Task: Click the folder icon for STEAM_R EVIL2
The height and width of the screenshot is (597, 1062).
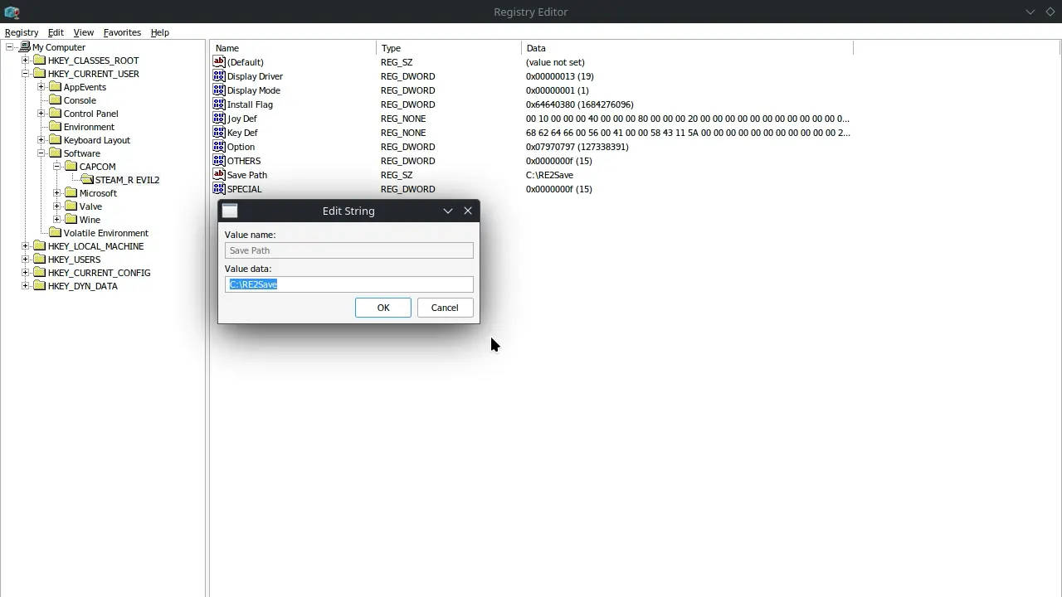Action: click(x=87, y=180)
